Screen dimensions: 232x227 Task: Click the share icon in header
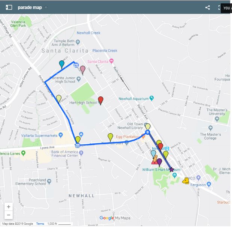point(208,8)
